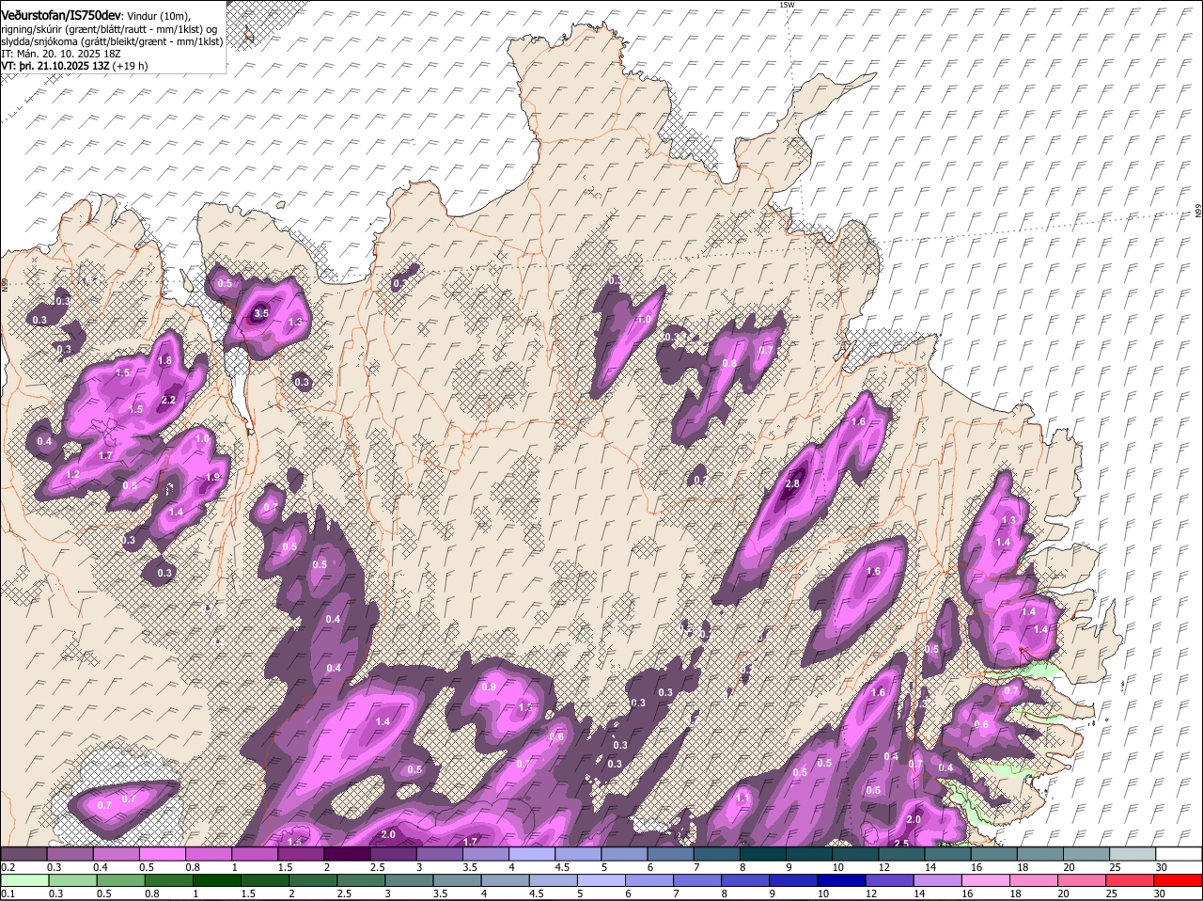Click the 2.8 precipitation value on map
This screenshot has height=901, width=1203.
[x=791, y=483]
